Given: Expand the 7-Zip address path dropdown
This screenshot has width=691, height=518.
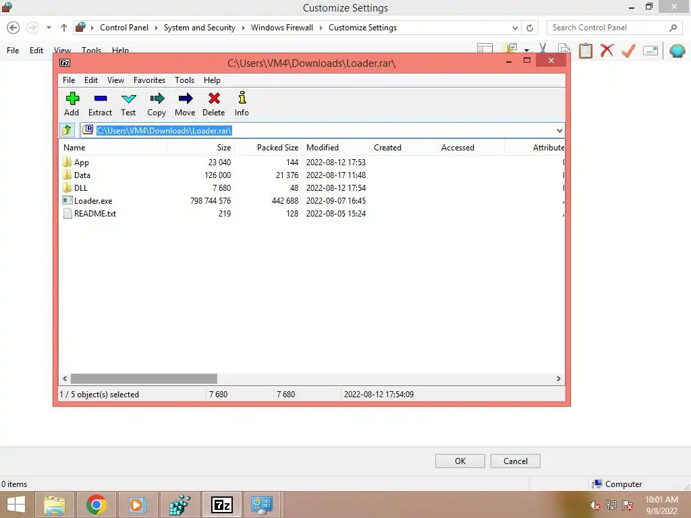Looking at the screenshot, I should pos(559,130).
